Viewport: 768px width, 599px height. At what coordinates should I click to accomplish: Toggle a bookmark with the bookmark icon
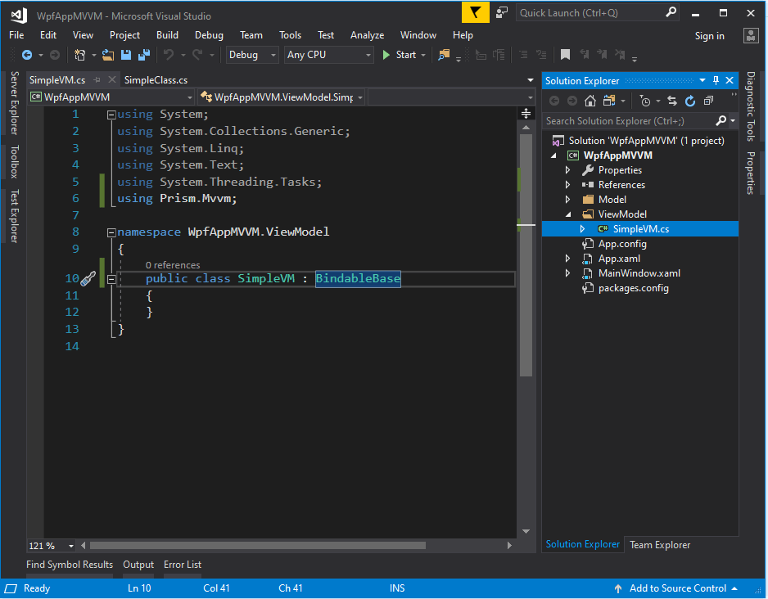pos(565,55)
